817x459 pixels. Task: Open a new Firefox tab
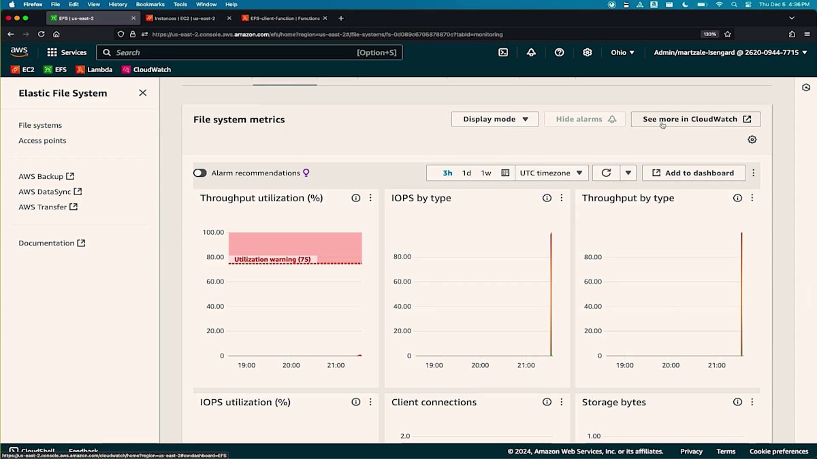341,18
